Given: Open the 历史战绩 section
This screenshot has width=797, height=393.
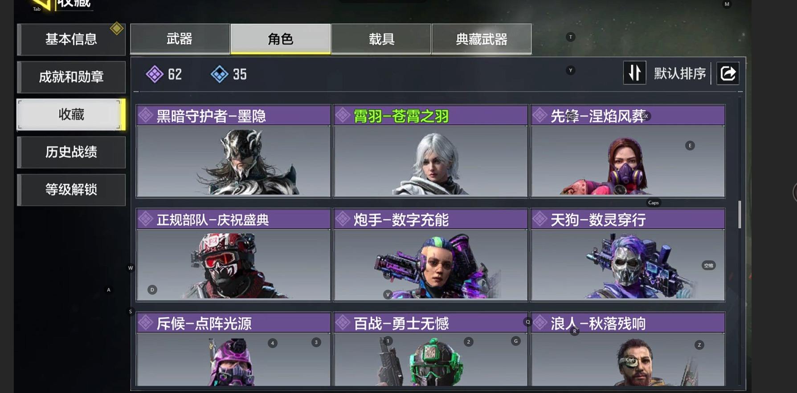Looking at the screenshot, I should (x=71, y=152).
